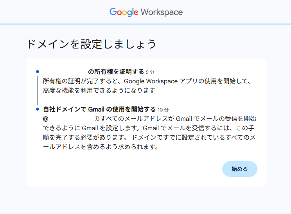Select the 自社ドメインで Gmail の使用を開始する heading
Screen dimensions: 291x214
pyautogui.click(x=99, y=109)
